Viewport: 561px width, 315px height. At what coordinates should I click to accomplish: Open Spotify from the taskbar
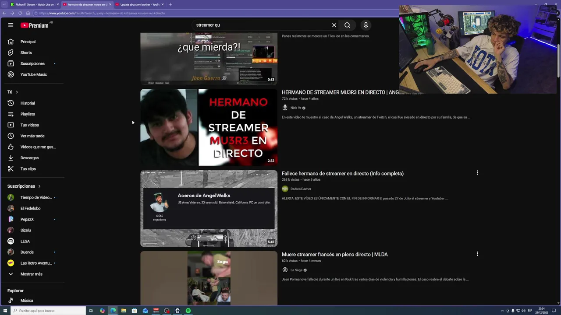188,311
